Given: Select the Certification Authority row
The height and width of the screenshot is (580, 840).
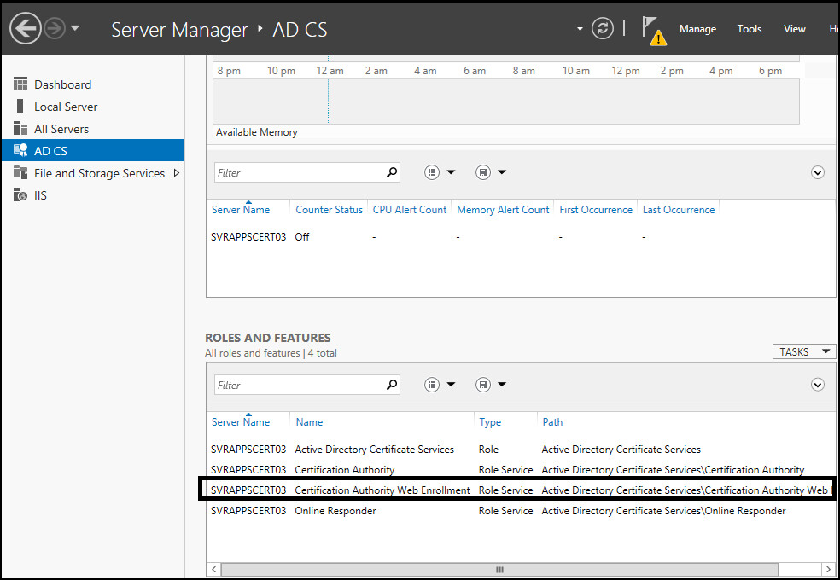Looking at the screenshot, I should coord(520,470).
